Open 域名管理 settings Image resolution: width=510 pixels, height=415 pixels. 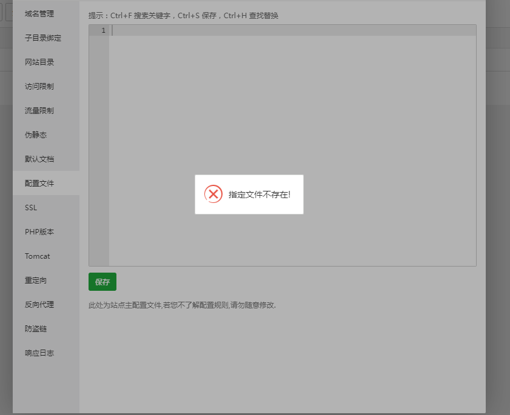coord(38,13)
